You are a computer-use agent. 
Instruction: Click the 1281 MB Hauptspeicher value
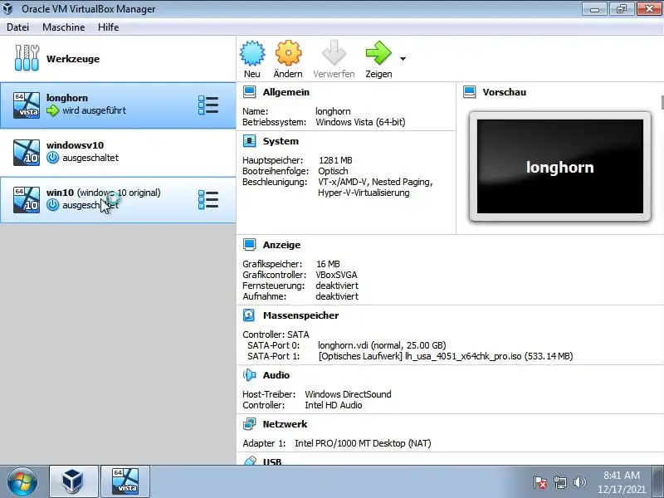(x=335, y=160)
